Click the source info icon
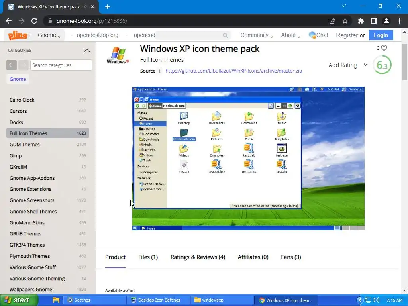The width and height of the screenshot is (408, 306). (x=160, y=71)
